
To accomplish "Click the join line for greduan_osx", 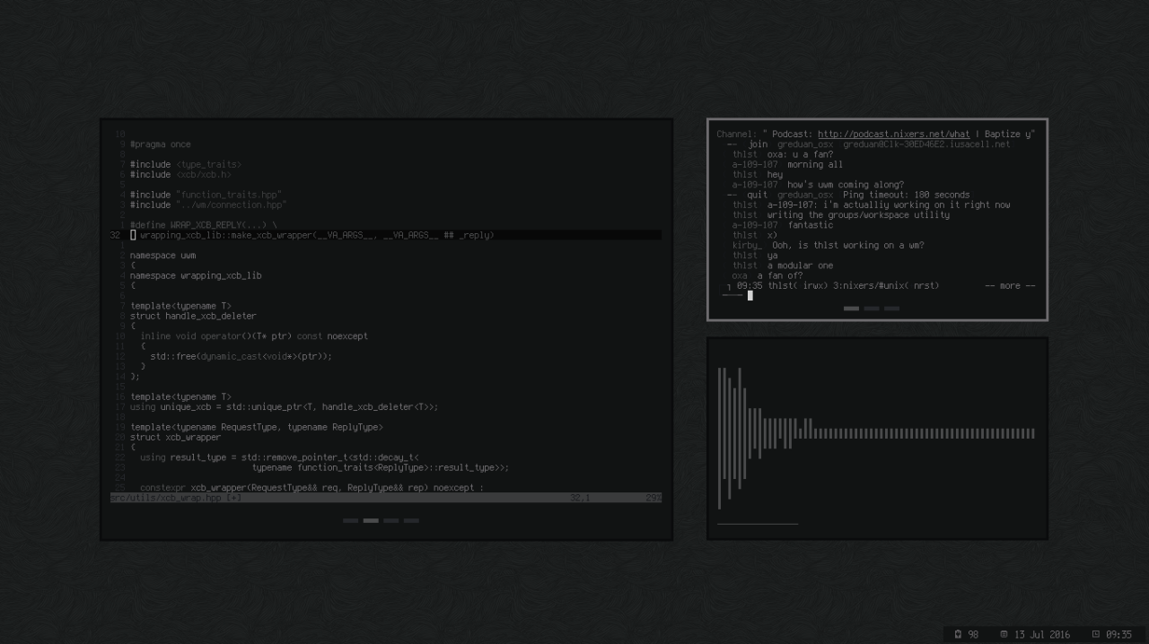I will point(868,144).
